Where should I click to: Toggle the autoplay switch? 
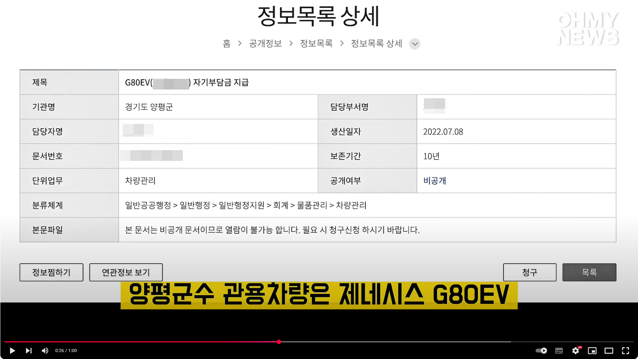[x=541, y=350]
